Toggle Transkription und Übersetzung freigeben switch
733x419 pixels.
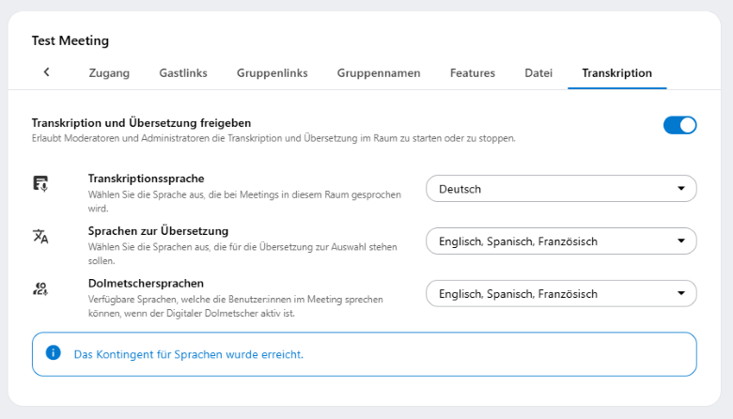click(679, 125)
